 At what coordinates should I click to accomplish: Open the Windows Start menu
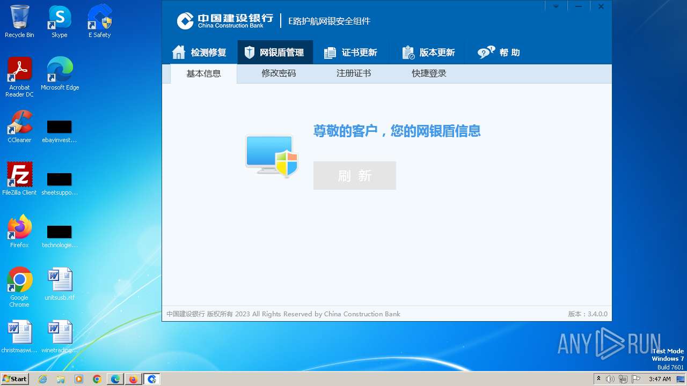pyautogui.click(x=15, y=379)
